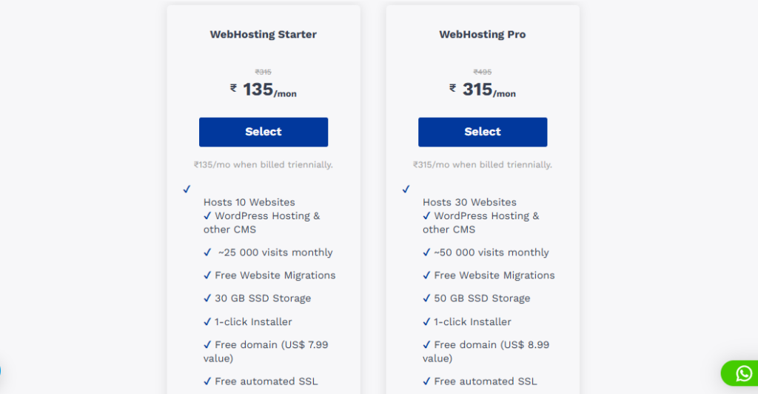
Task: Click Hosts 30 Websites feature text
Action: coord(469,202)
